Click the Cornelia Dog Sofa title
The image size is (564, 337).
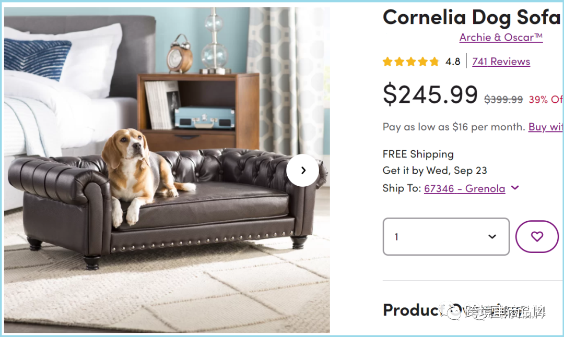[x=472, y=17]
